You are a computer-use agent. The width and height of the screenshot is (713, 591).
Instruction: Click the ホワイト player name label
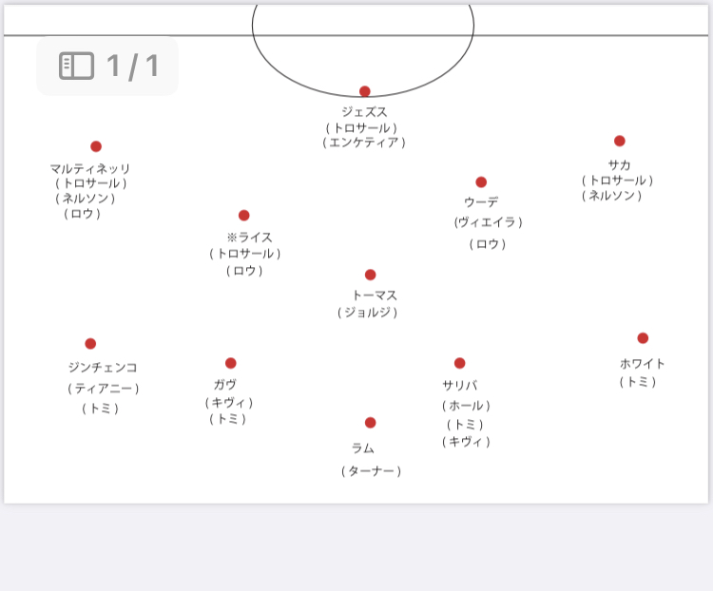[x=643, y=364]
